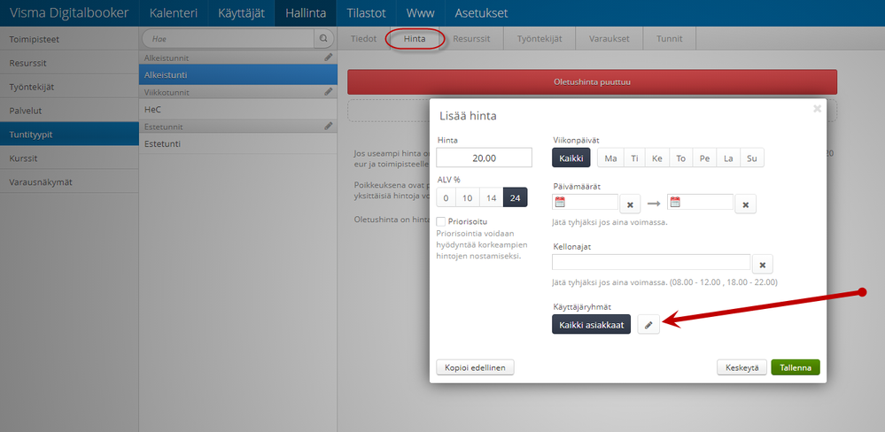The height and width of the screenshot is (432, 885).
Task: Open Tuntityypit in the sidebar
Action: [x=69, y=135]
